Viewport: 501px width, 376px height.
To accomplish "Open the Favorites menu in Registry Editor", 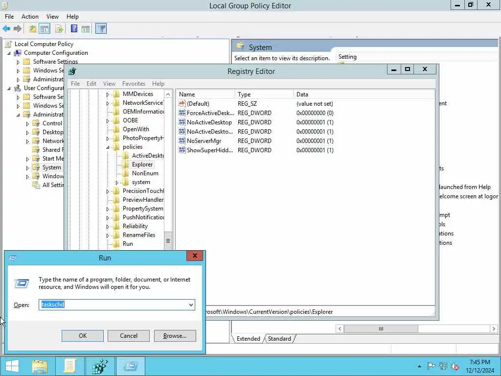I will pyautogui.click(x=134, y=84).
